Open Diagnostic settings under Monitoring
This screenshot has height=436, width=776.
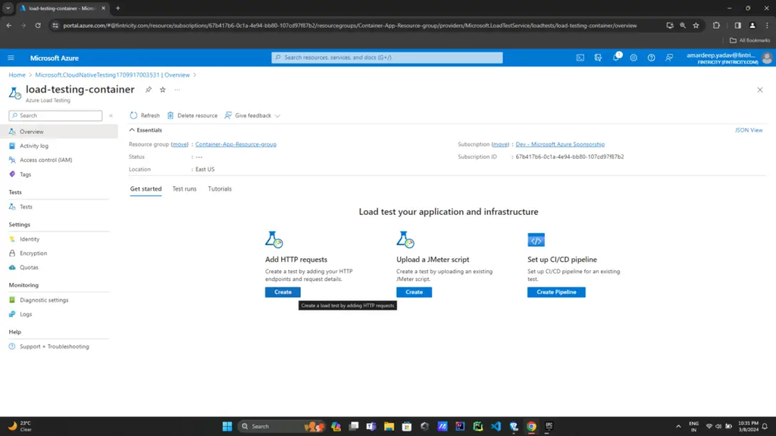pos(42,300)
